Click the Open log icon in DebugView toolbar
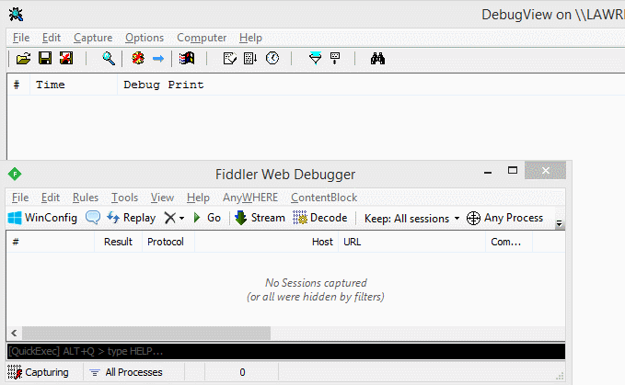The width and height of the screenshot is (625, 385). 23,59
